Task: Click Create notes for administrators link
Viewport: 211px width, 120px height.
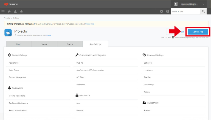Action: [x=49, y=35]
